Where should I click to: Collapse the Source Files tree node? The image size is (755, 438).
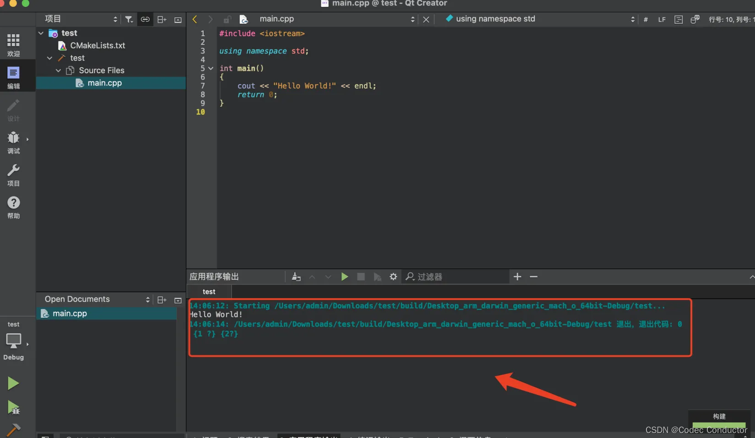pos(58,70)
